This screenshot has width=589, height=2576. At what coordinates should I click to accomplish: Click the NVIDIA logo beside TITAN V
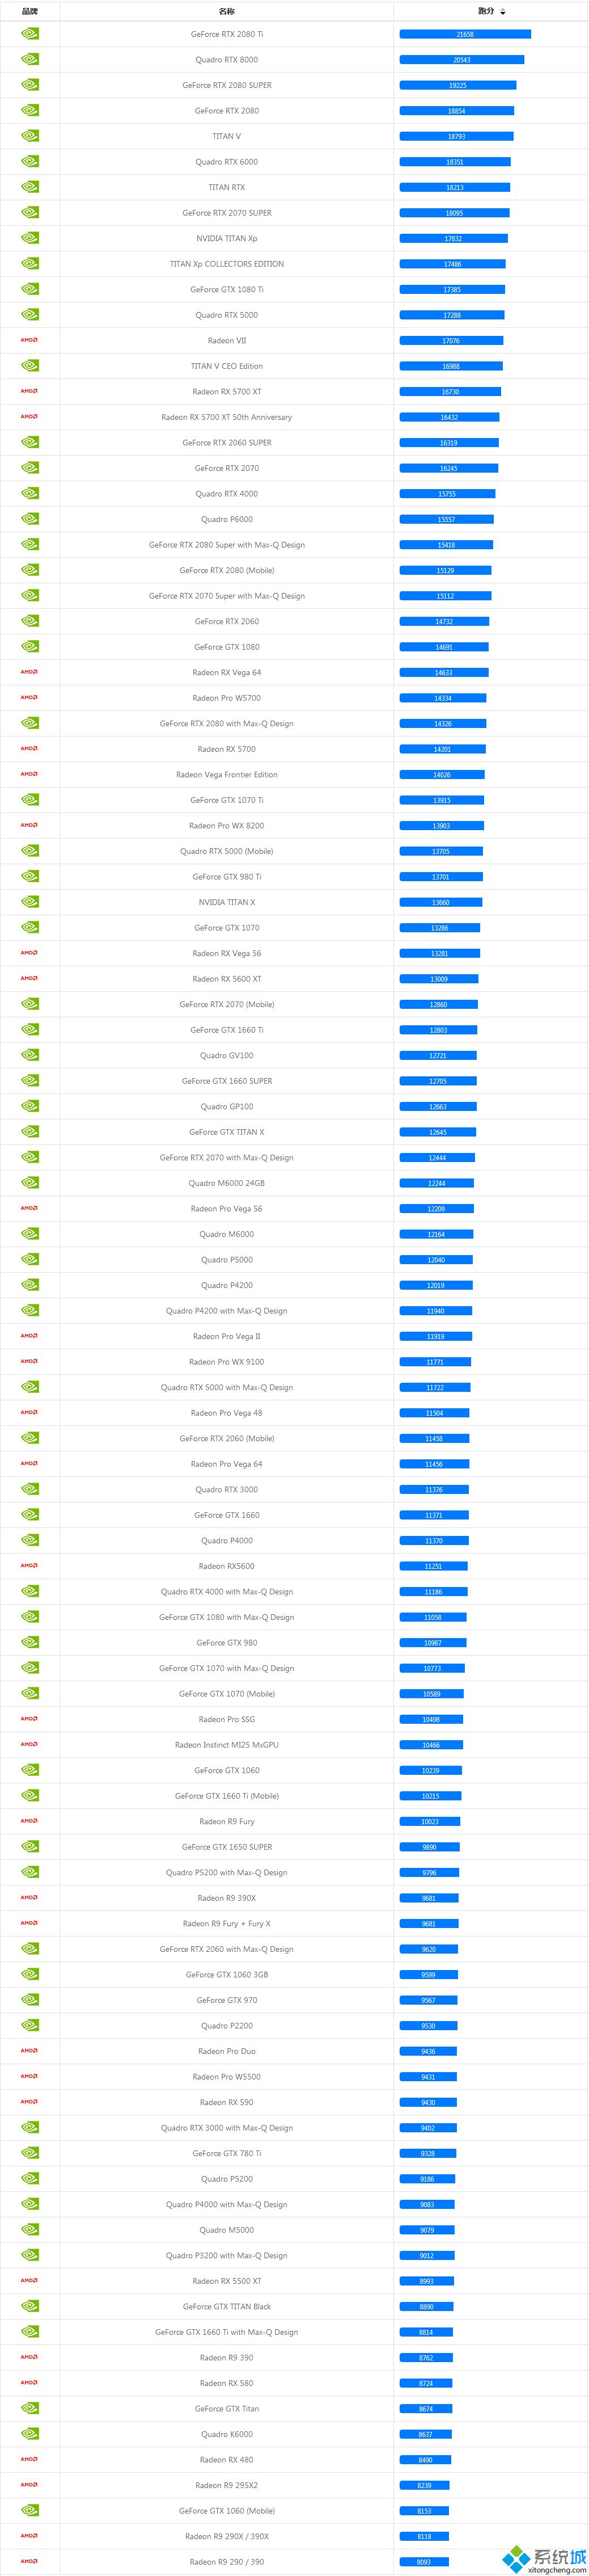(x=30, y=136)
